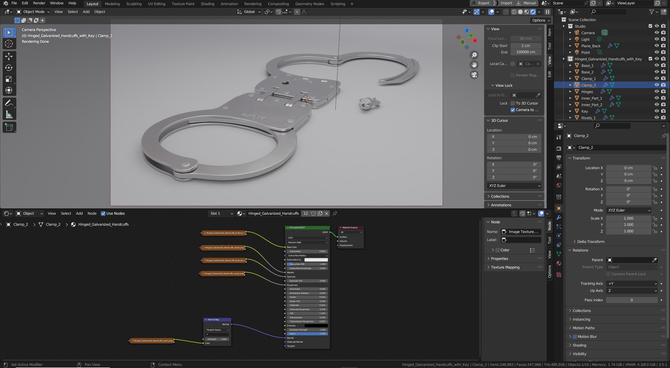
Task: Click the zoom magnifier viewport icon
Action: (474, 55)
